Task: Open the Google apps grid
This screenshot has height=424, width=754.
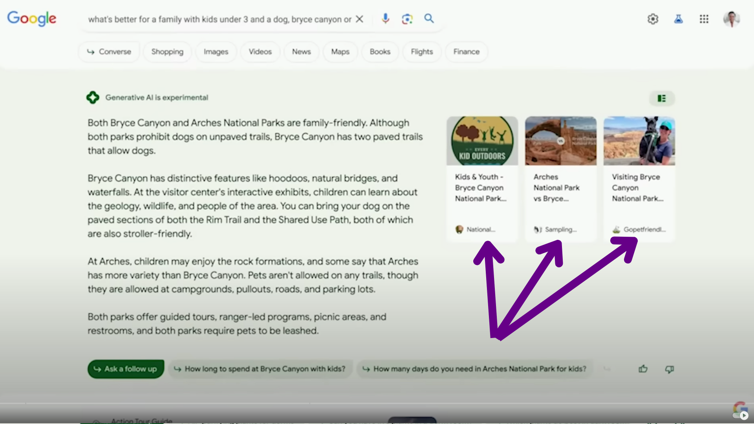Action: point(704,19)
